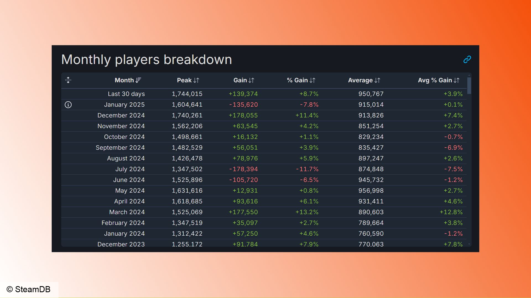Click the permalink chain icon
The image size is (531, 298).
tap(467, 59)
